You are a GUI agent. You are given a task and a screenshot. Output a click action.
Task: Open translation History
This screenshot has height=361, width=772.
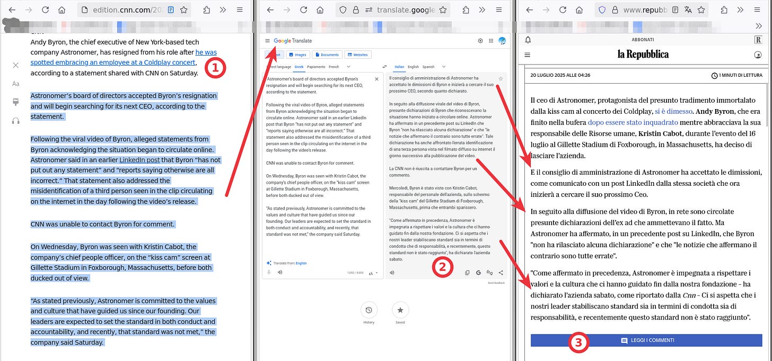coord(369,310)
